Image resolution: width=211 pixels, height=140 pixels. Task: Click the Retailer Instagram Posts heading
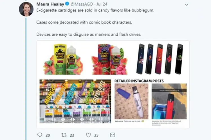139,81
